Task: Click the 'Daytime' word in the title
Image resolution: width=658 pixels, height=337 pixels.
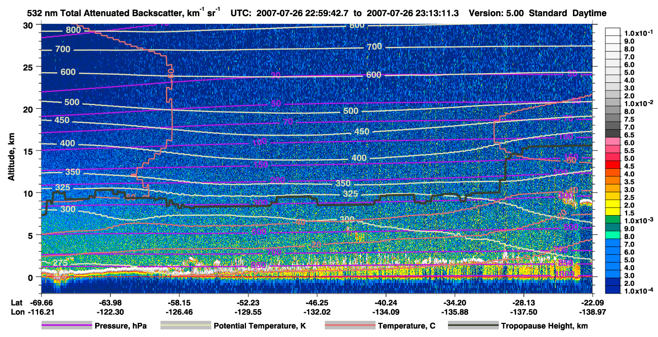Action: 589,14
